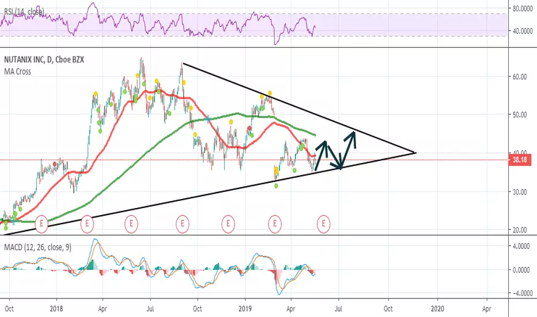Click the 30.00 price scale value
Image resolution: width=537 pixels, height=317 pixels.
click(520, 192)
